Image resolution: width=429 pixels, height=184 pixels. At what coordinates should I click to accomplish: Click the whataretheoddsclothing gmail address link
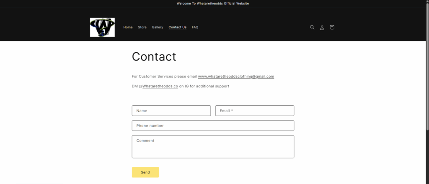(236, 77)
